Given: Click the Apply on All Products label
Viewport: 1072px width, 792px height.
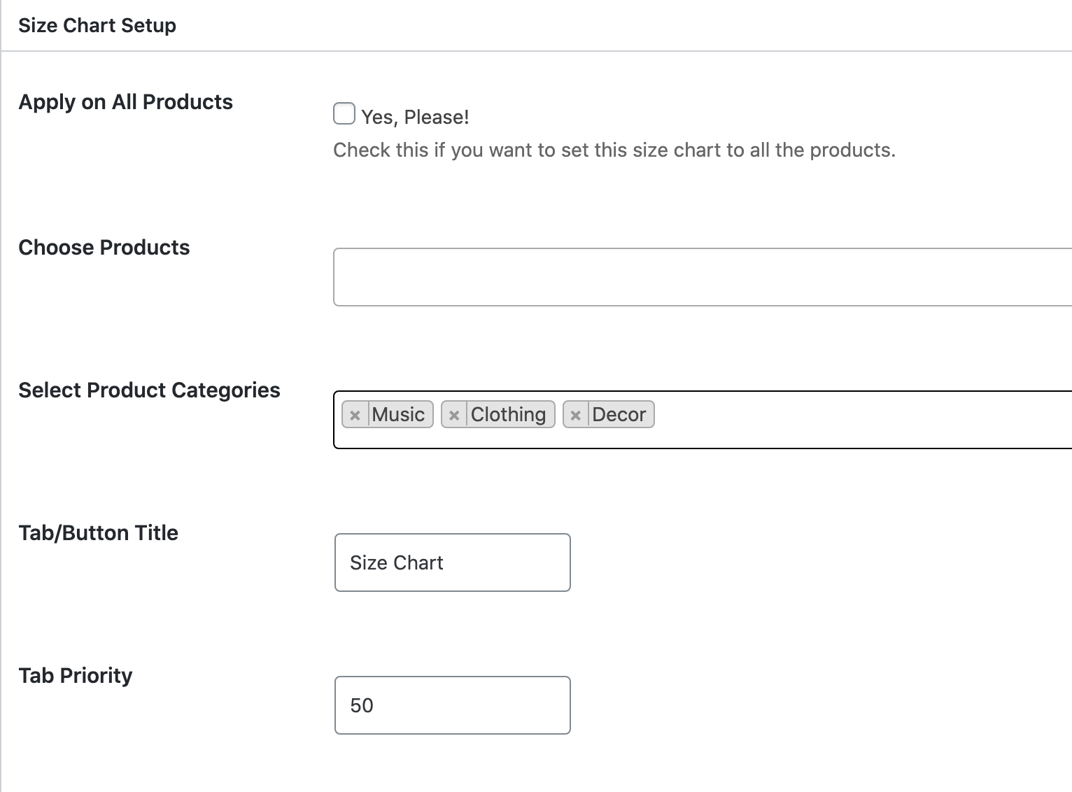Looking at the screenshot, I should pos(126,101).
